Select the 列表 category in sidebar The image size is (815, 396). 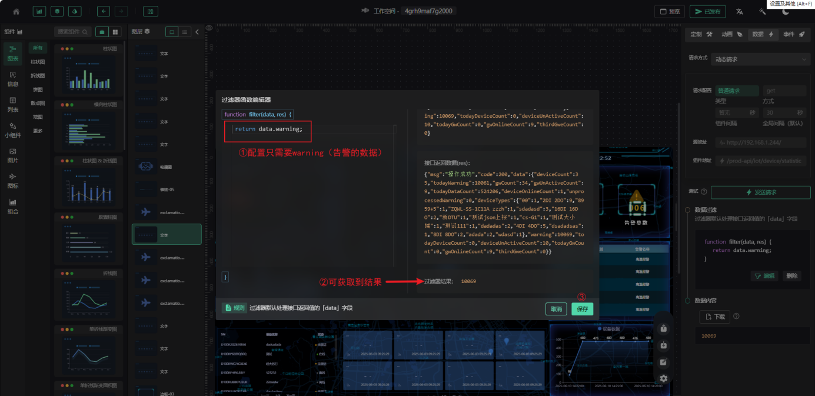tap(12, 104)
